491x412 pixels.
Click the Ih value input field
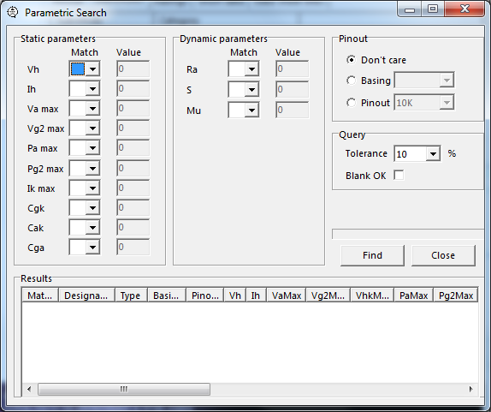point(133,89)
